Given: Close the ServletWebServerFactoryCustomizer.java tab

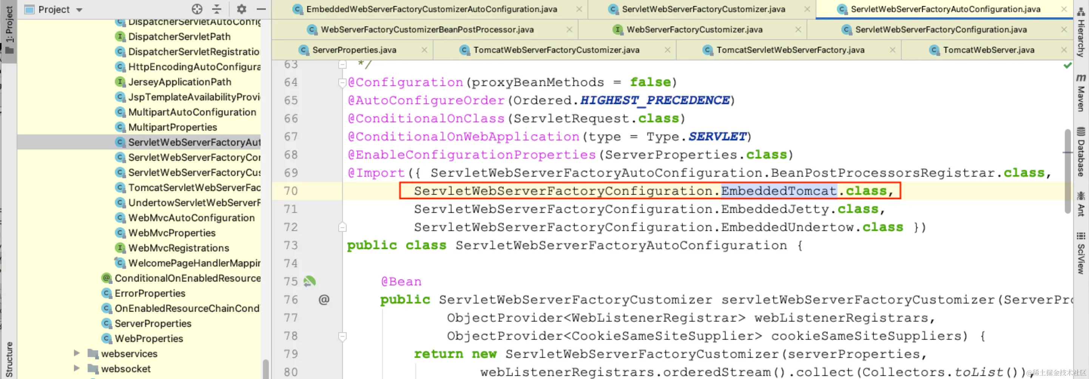Looking at the screenshot, I should [x=807, y=9].
